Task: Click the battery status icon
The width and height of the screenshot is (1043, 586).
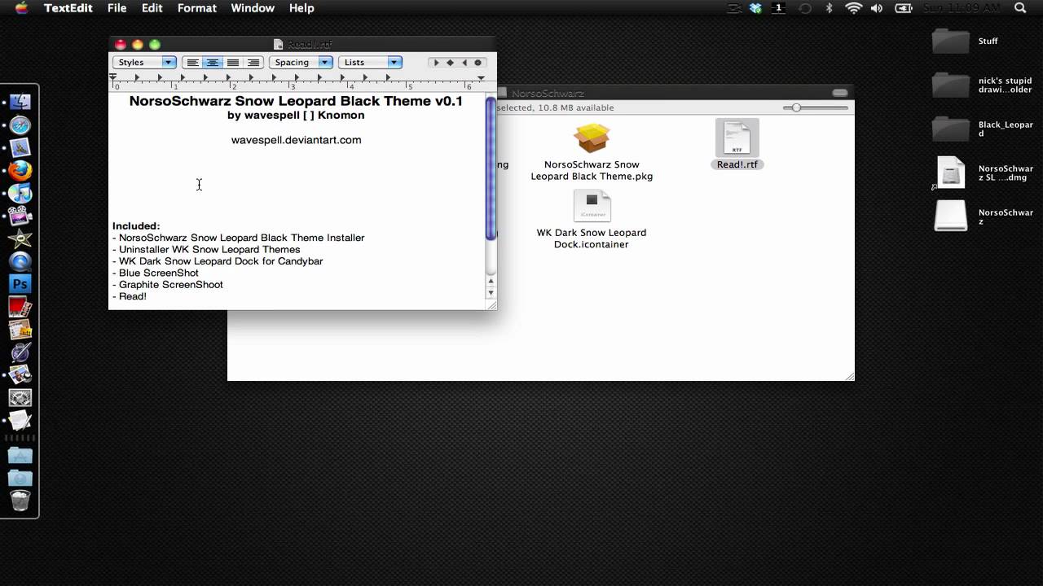Action: coord(904,8)
